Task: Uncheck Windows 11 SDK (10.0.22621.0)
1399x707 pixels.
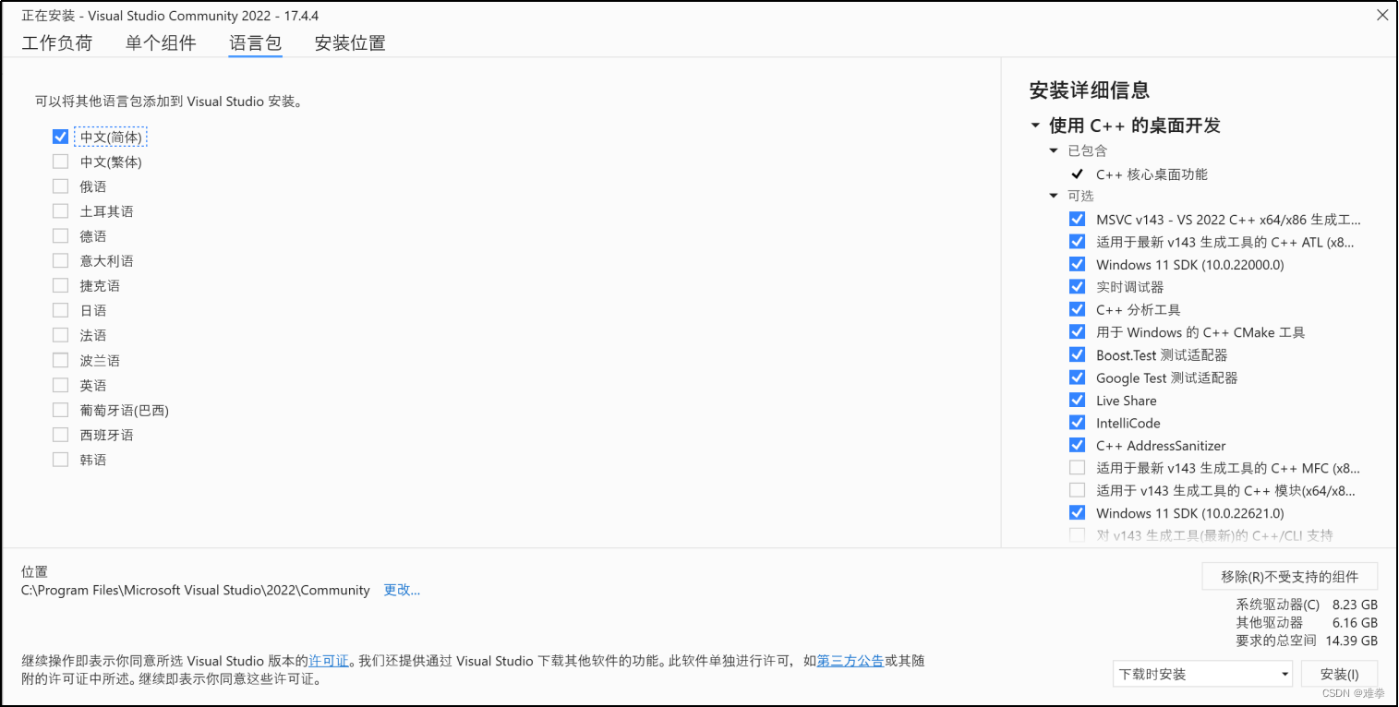Action: click(1077, 513)
